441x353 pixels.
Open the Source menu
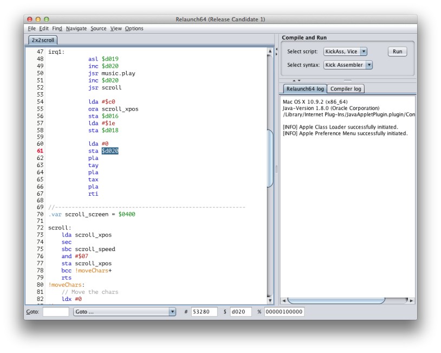(98, 28)
